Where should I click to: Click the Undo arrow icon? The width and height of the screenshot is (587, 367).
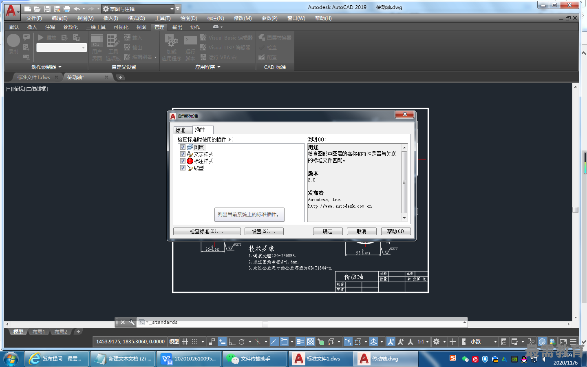tap(77, 9)
